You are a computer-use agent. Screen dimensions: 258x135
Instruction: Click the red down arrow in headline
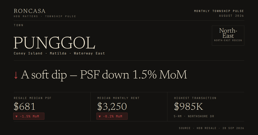(x=16, y=75)
